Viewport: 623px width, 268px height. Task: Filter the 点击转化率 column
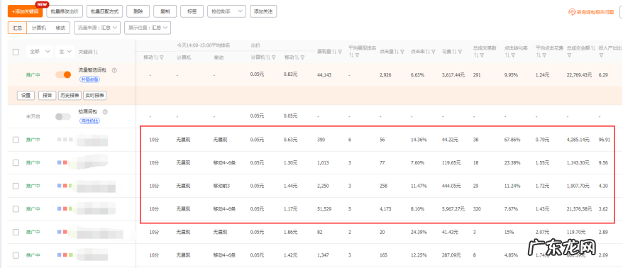point(512,55)
